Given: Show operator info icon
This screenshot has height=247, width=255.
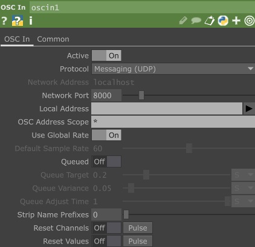Looking at the screenshot, I should pyautogui.click(x=31, y=20).
